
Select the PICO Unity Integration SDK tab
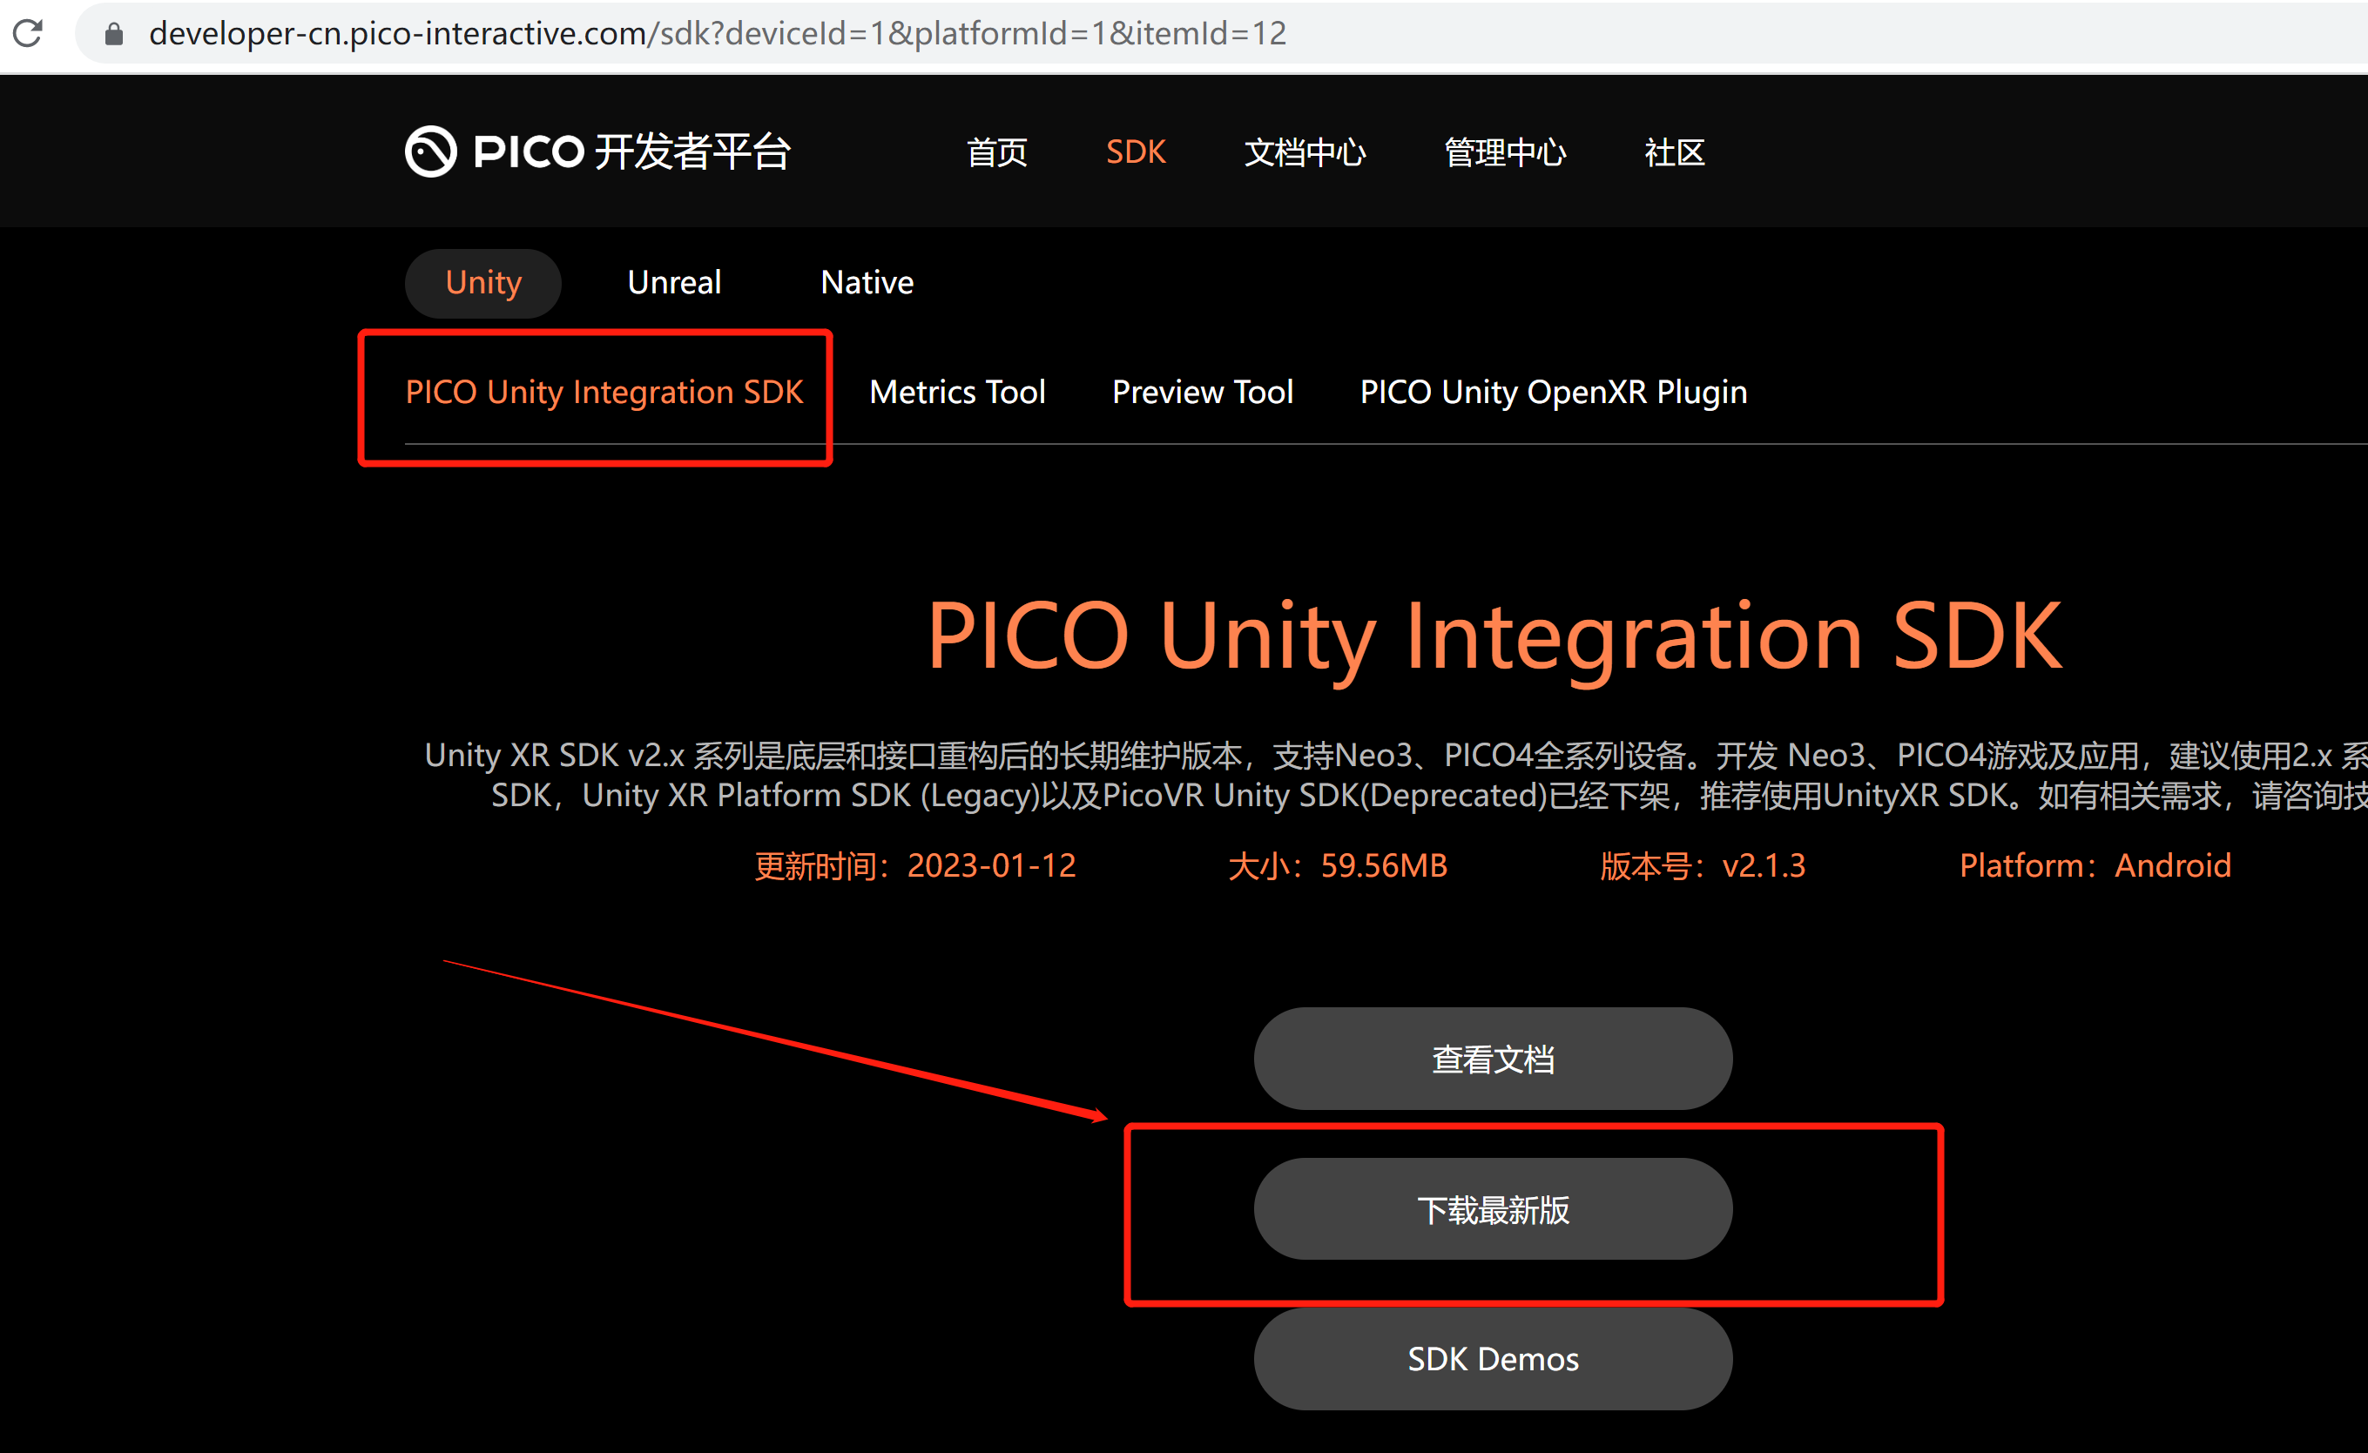(604, 391)
